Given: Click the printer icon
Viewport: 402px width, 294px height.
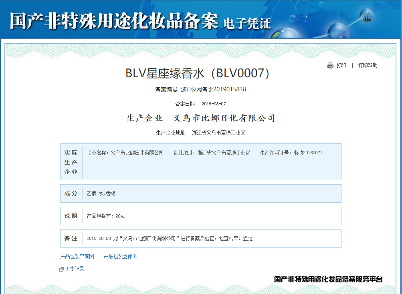Looking at the screenshot, I should click(330, 66).
